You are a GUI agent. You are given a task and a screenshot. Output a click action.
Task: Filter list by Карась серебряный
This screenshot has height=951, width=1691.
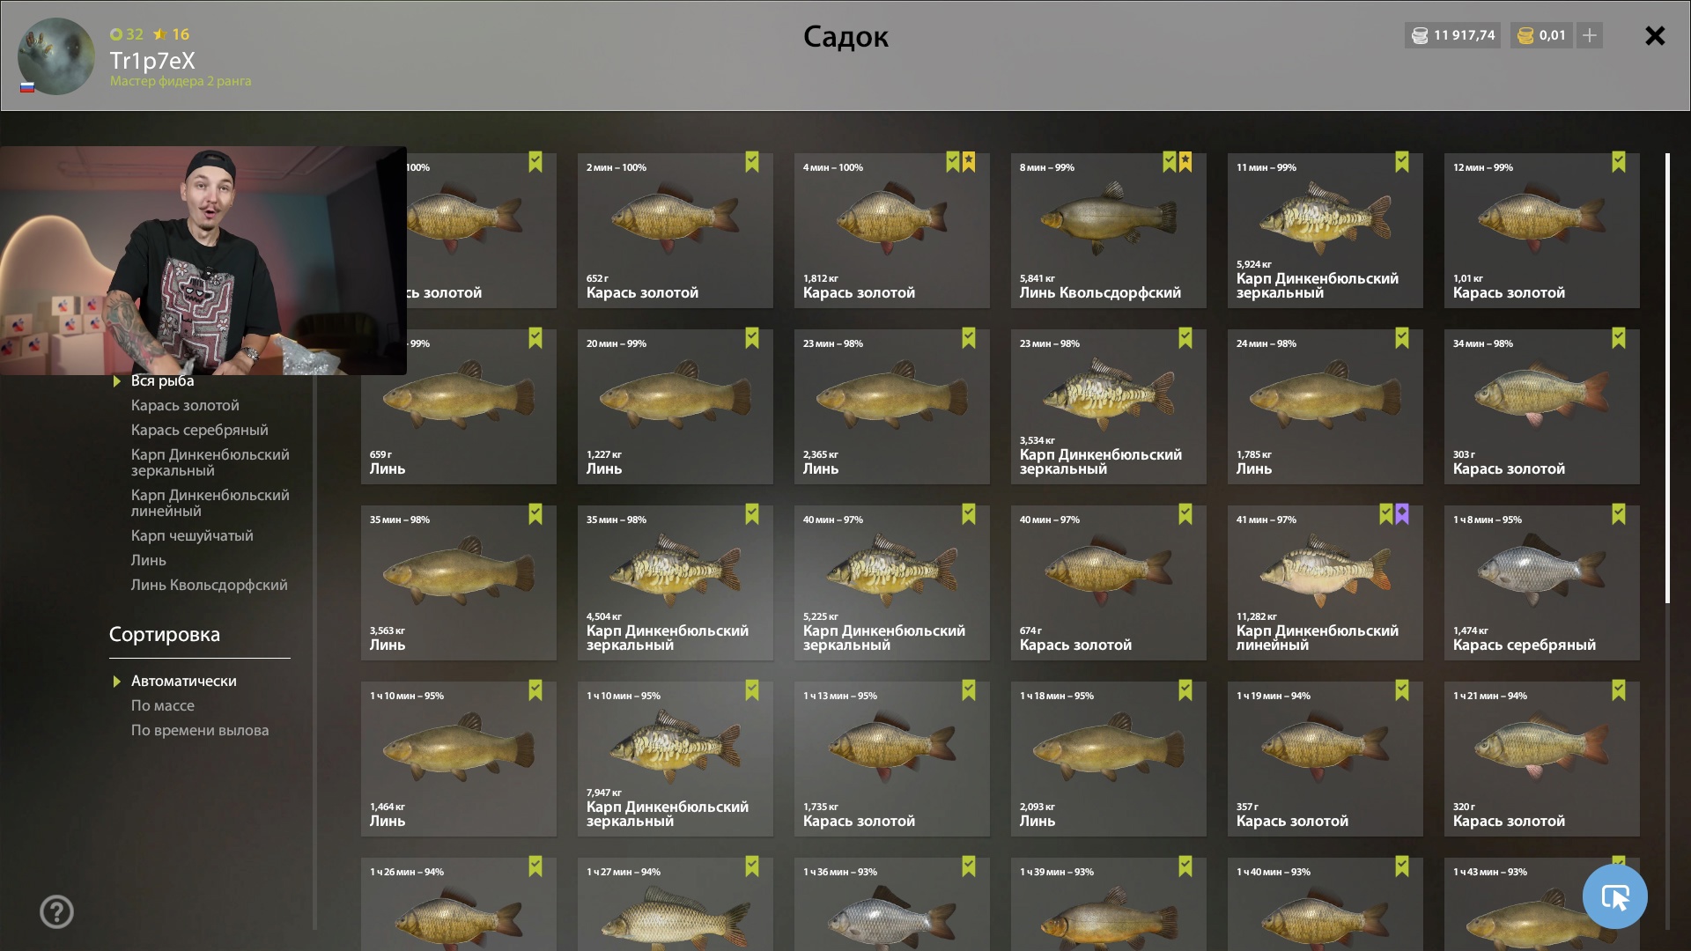pos(200,430)
